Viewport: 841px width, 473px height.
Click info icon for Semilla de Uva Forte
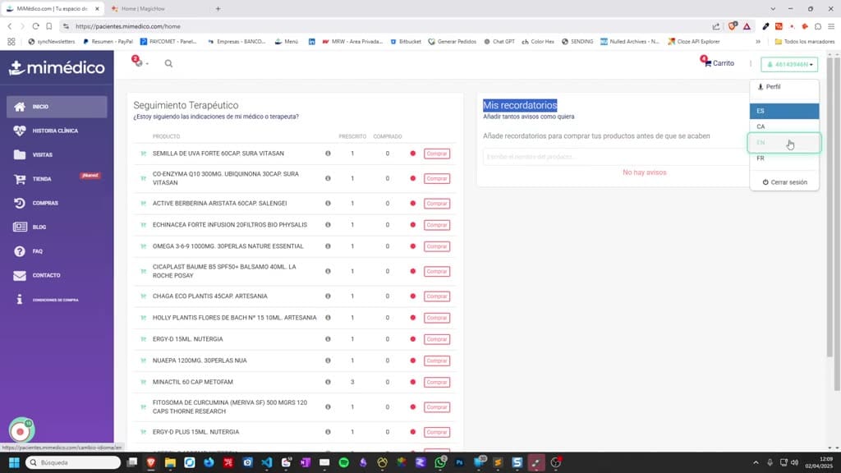tap(328, 154)
